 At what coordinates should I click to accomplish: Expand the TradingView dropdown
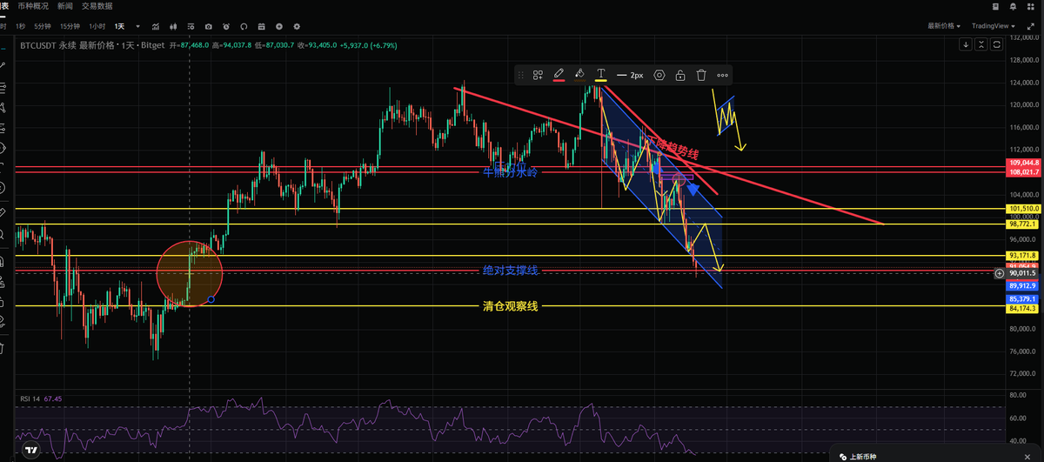[x=994, y=26]
